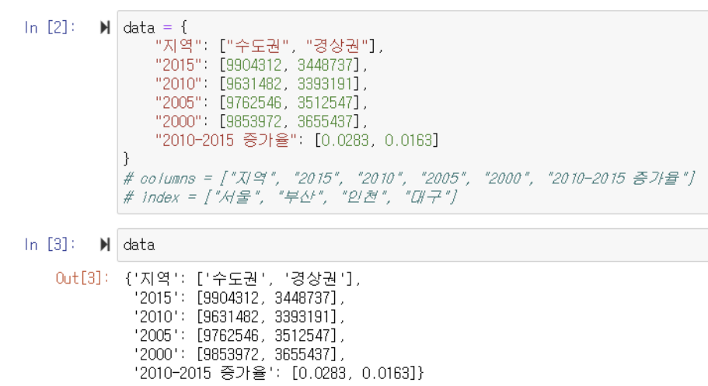Click value 9904312 in code cell
Viewport: 708px width, 386px height.
click(x=254, y=65)
